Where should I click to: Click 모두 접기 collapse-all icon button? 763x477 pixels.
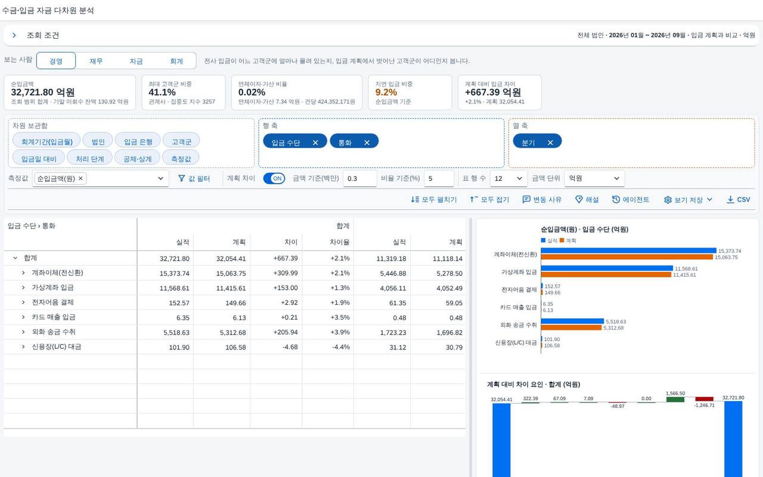tap(489, 200)
